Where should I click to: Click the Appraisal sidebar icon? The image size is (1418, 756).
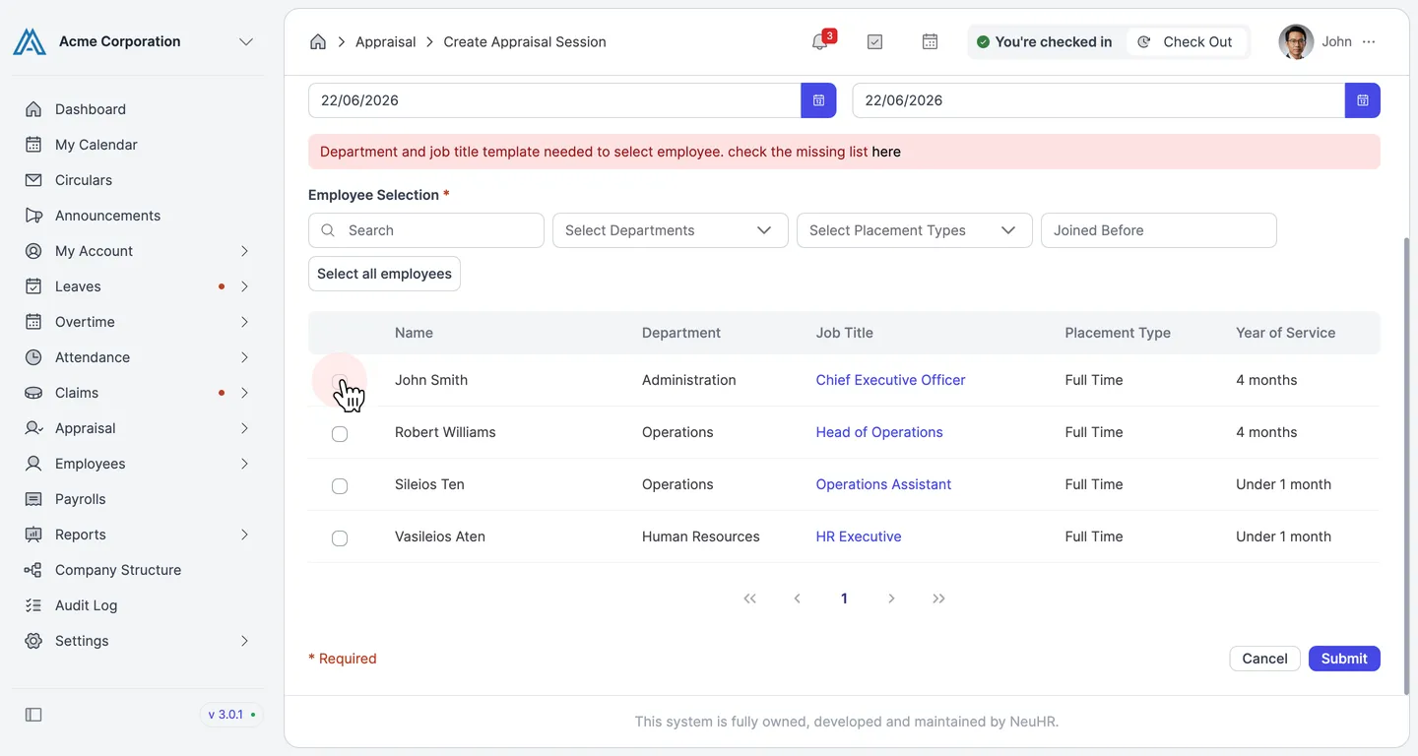click(x=33, y=428)
